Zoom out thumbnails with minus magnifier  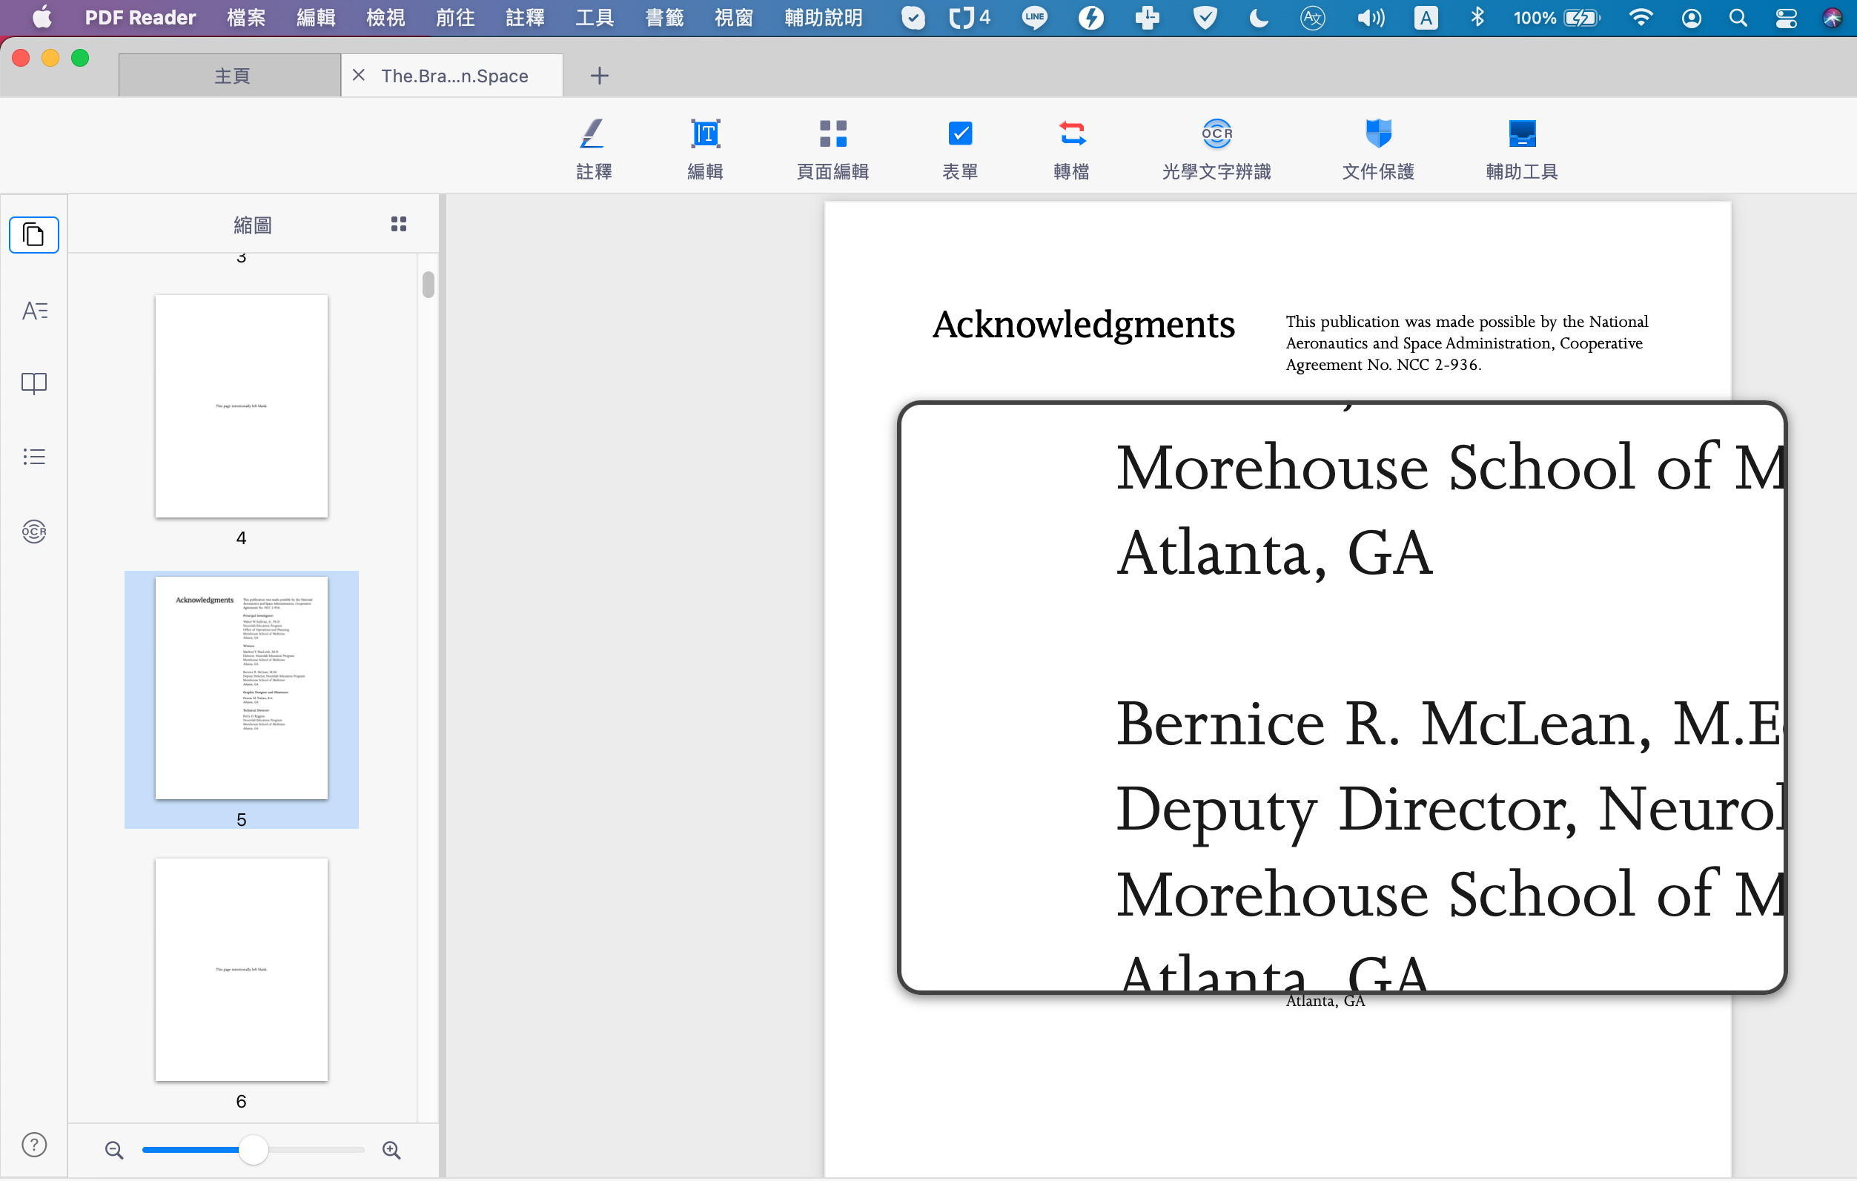point(114,1149)
